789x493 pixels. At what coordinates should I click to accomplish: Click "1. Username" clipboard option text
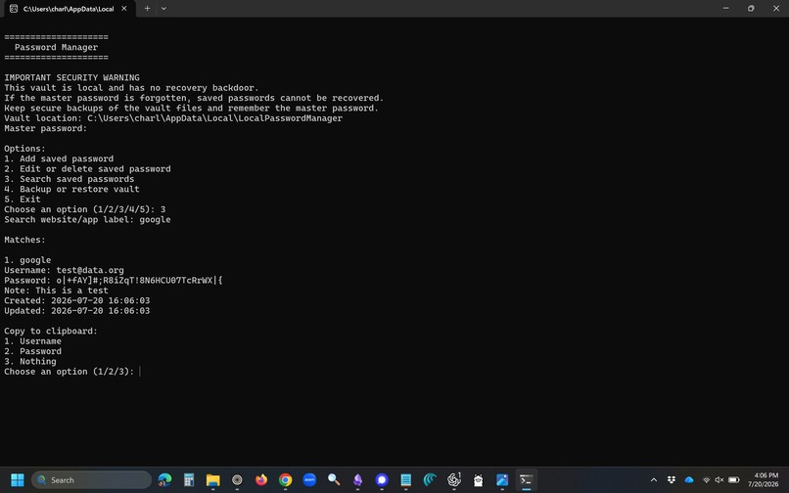pos(32,341)
